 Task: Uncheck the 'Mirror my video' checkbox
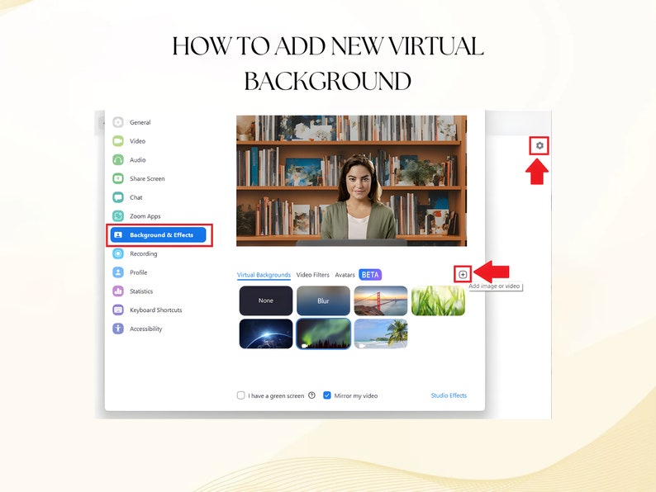[327, 395]
